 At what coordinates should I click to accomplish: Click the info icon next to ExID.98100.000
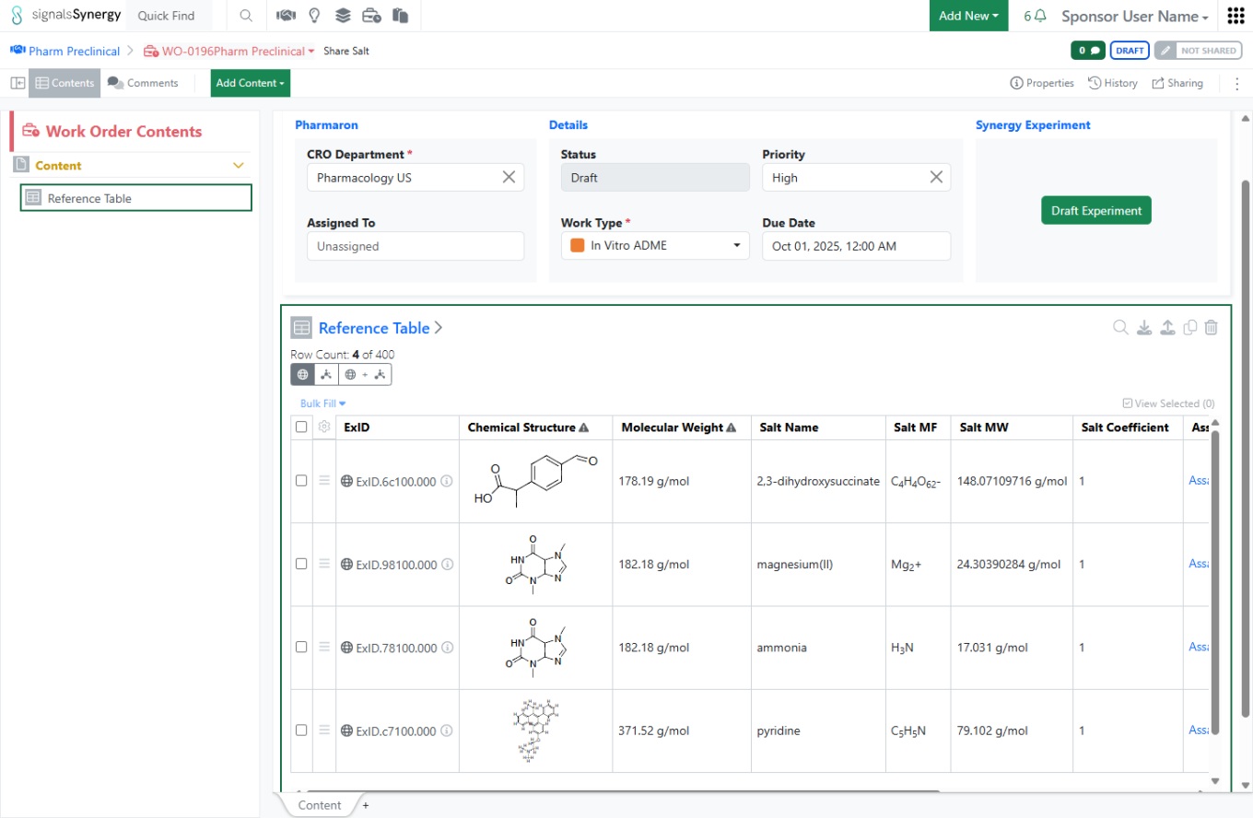coord(447,565)
